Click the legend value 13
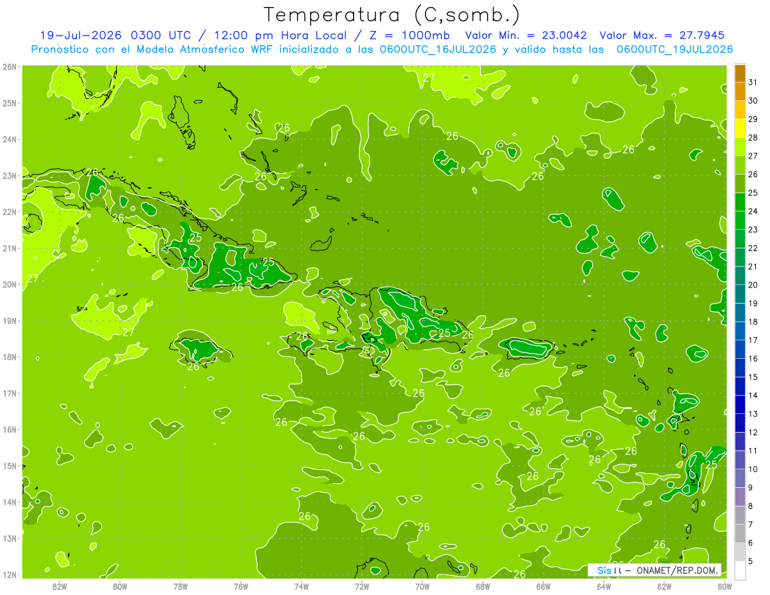Image resolution: width=770 pixels, height=595 pixels. coord(753,414)
